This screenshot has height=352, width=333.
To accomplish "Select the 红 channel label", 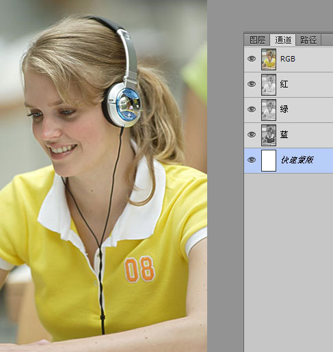I will (284, 84).
